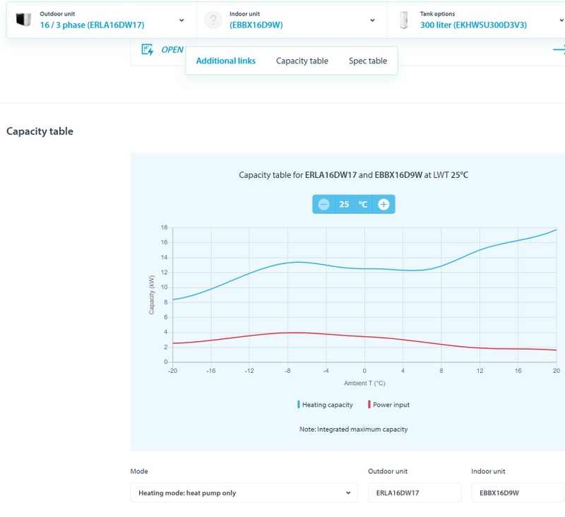Jump to Spec table tab

pos(368,61)
